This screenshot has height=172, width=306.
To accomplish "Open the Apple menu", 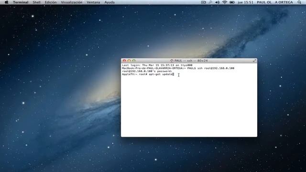I will pyautogui.click(x=6, y=2).
